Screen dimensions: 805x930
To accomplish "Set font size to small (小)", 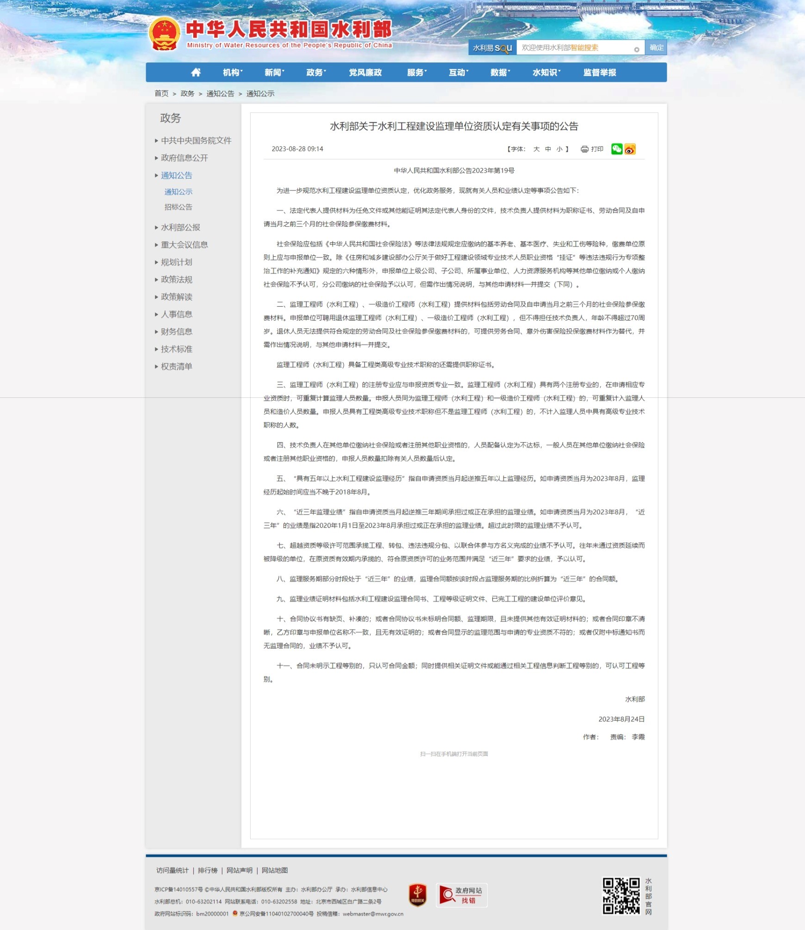I will 559,149.
